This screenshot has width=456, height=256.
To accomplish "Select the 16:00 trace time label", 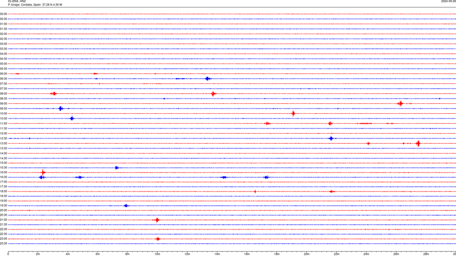I will click(3, 173).
